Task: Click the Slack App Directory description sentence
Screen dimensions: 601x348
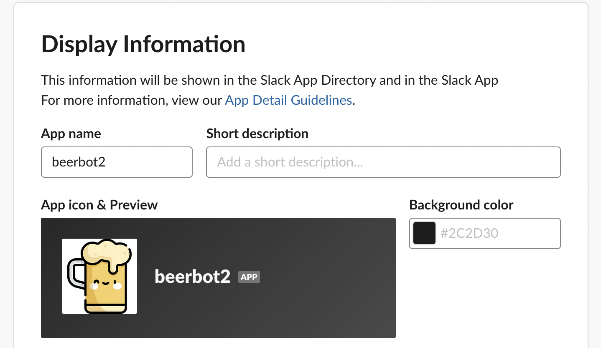Action: click(x=269, y=80)
